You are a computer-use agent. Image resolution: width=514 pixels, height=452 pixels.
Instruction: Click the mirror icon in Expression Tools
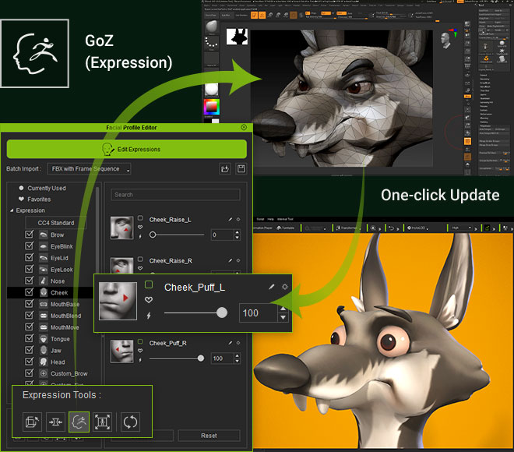point(55,422)
